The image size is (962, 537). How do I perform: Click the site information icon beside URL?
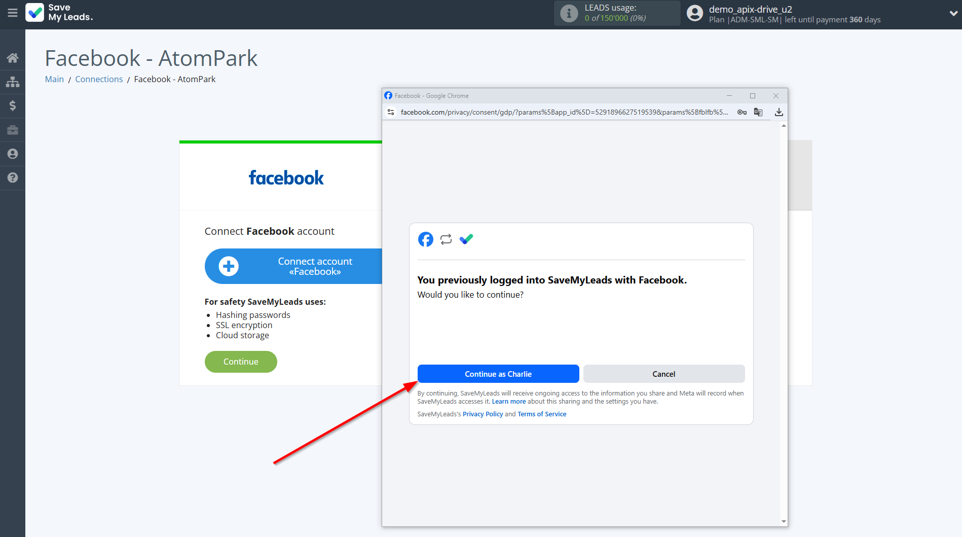pos(391,112)
